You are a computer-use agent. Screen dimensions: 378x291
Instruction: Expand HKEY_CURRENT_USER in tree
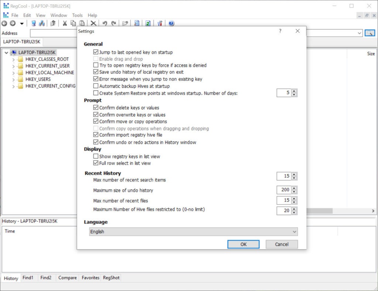click(x=13, y=66)
